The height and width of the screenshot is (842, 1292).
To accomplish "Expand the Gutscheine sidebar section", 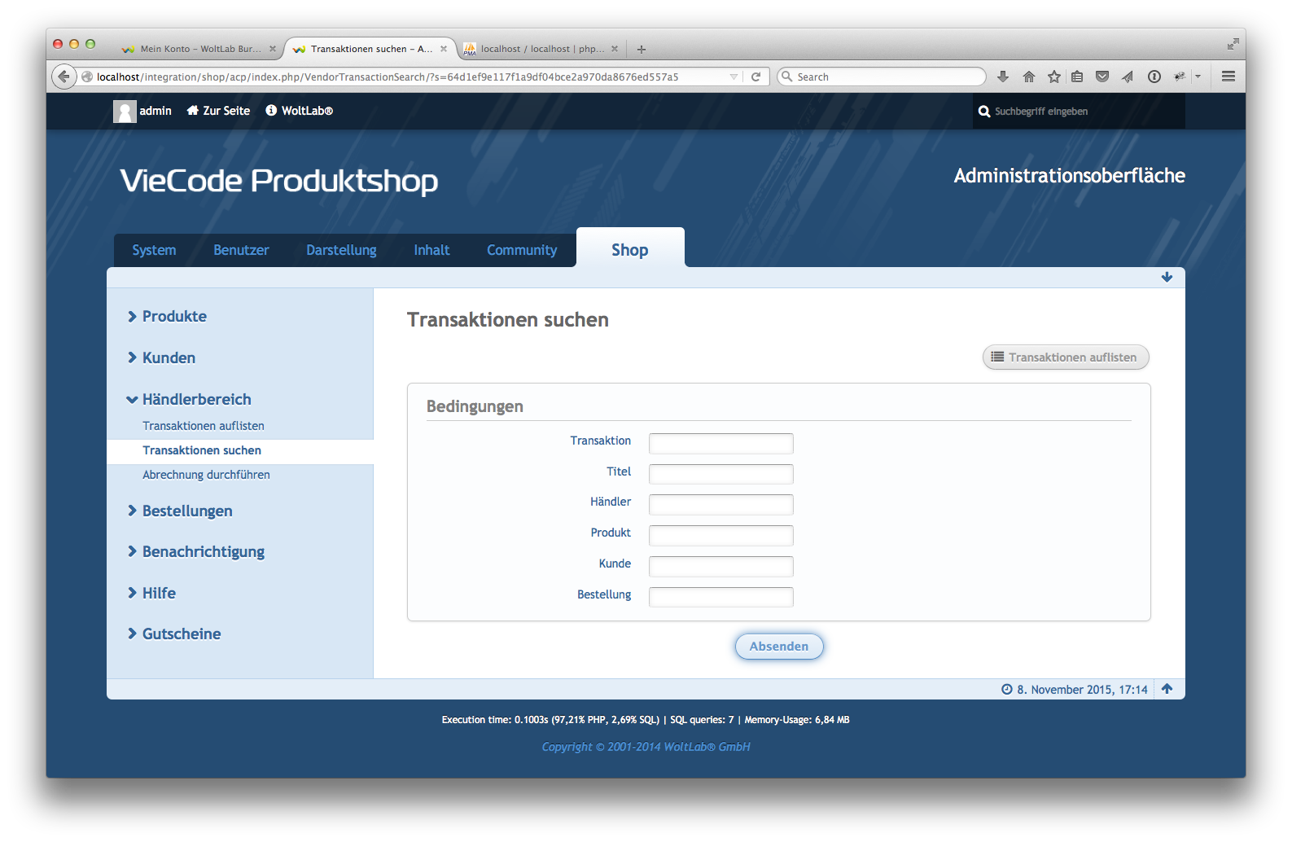I will 181,634.
